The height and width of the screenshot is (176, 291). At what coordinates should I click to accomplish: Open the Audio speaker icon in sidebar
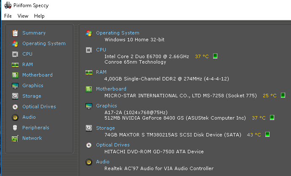pos(15,117)
